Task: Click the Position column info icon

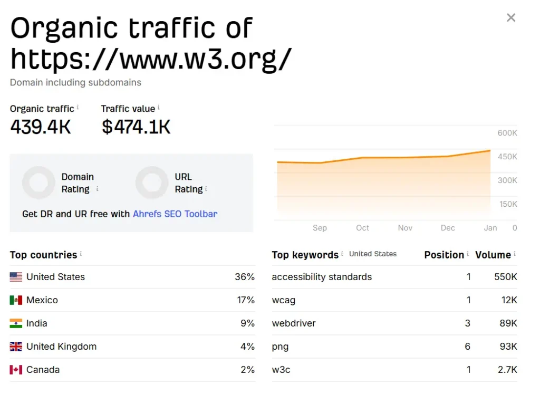Action: point(468,254)
